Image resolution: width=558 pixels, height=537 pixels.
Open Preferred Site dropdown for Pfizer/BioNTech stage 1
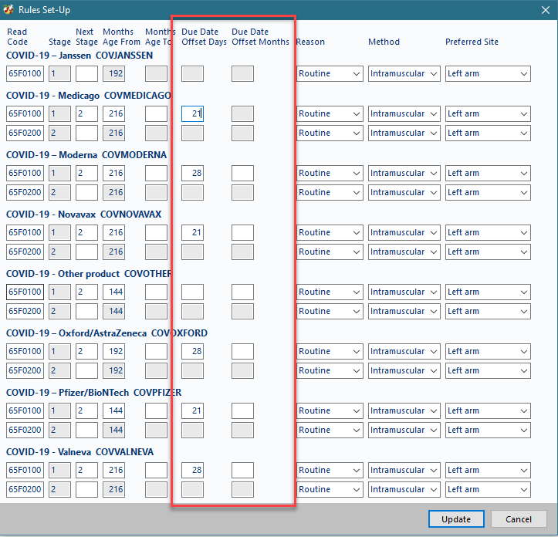pos(488,411)
